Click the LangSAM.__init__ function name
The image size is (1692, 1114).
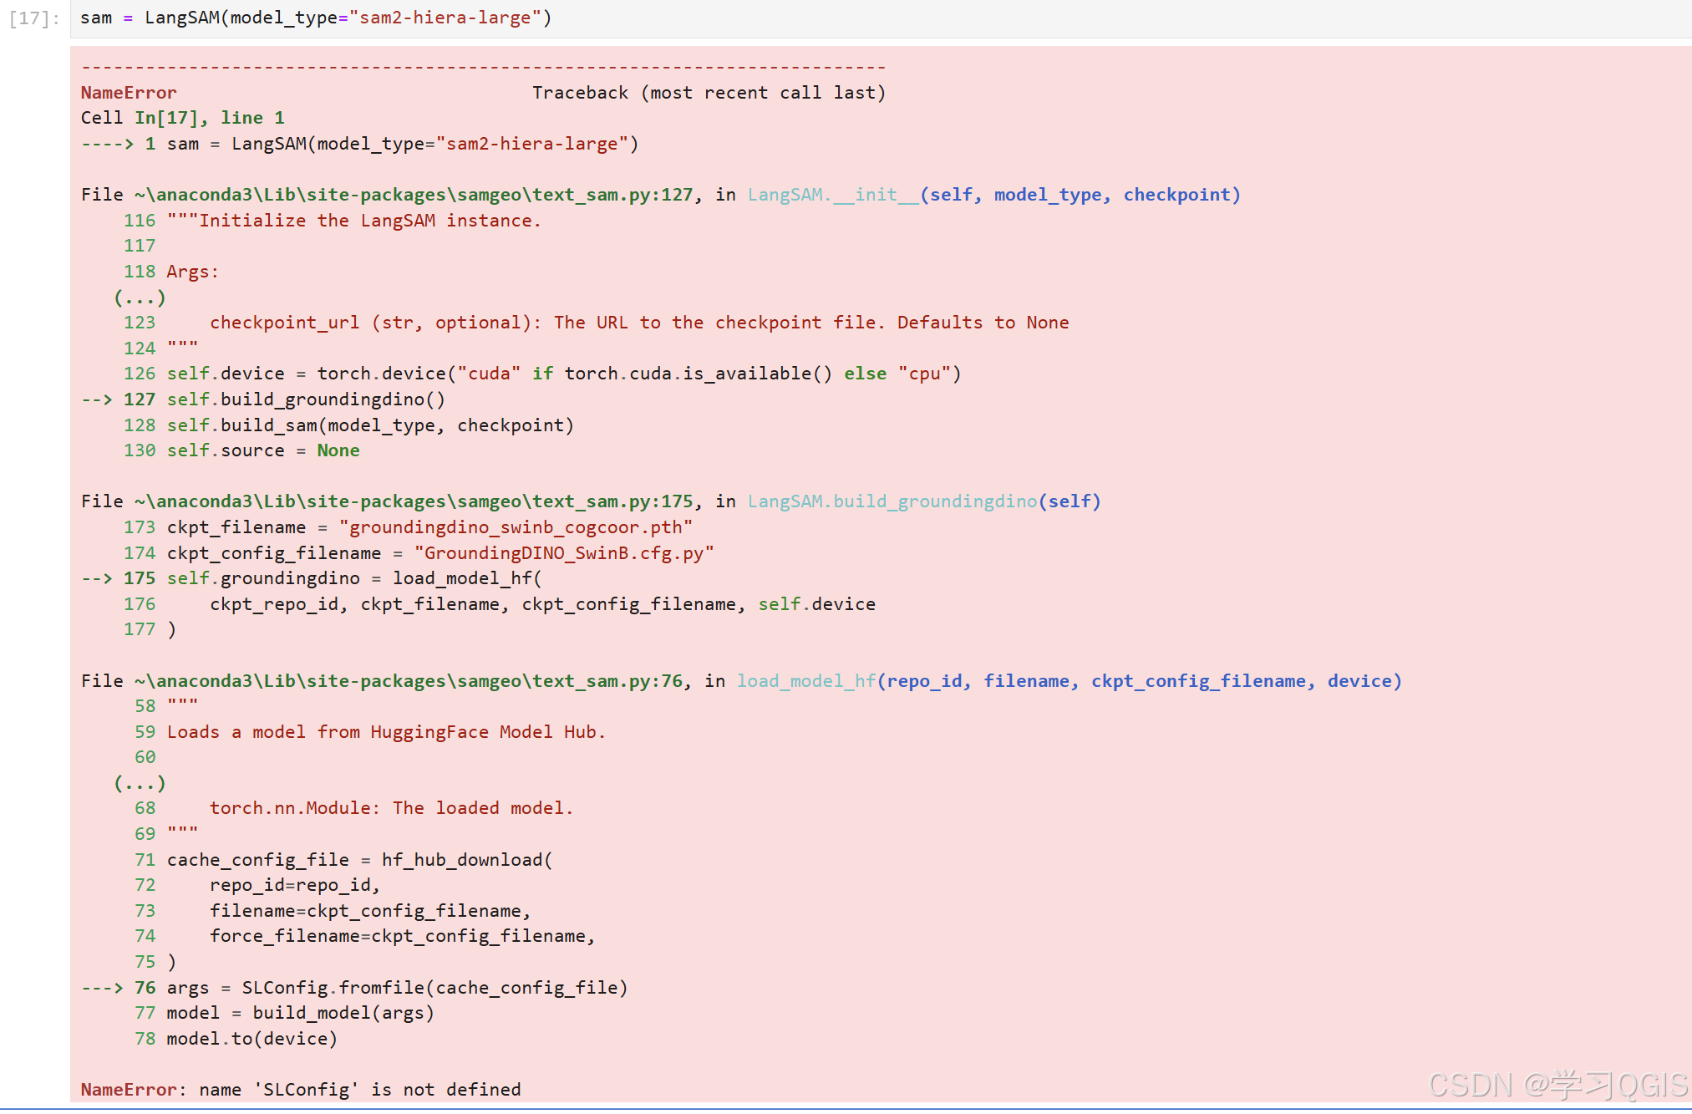[832, 195]
